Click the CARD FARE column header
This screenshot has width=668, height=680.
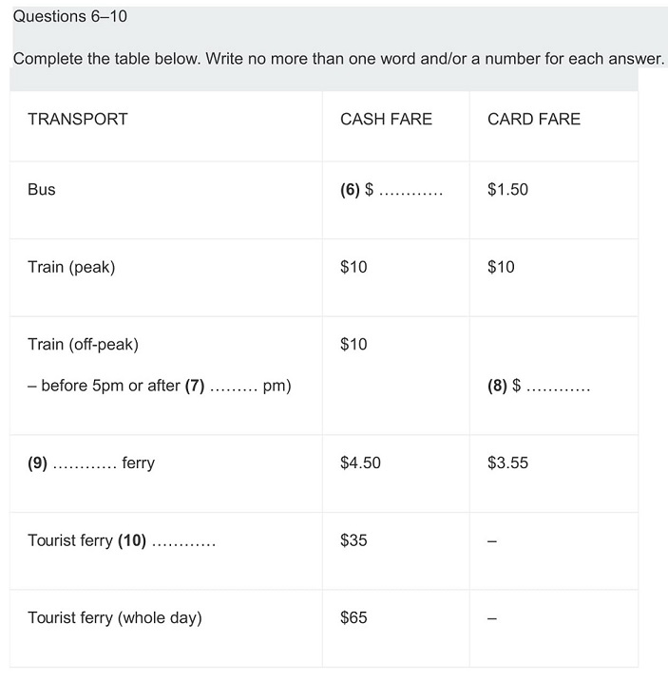[x=533, y=120]
